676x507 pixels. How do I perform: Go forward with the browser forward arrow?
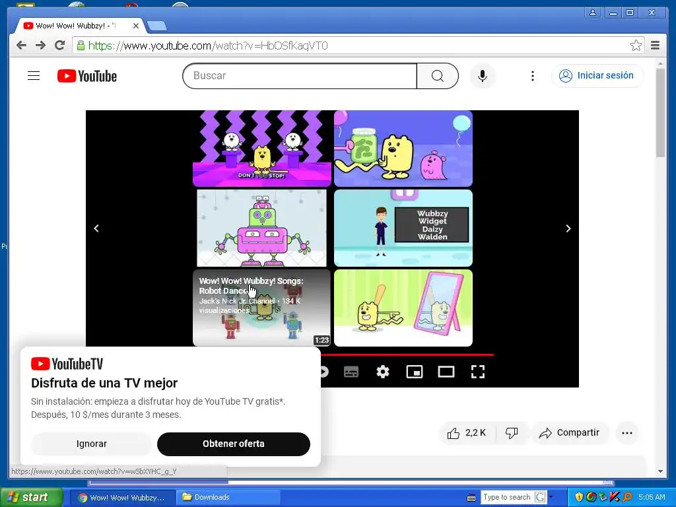(40, 46)
